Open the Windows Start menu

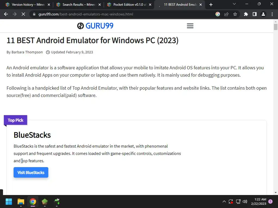tap(9, 201)
